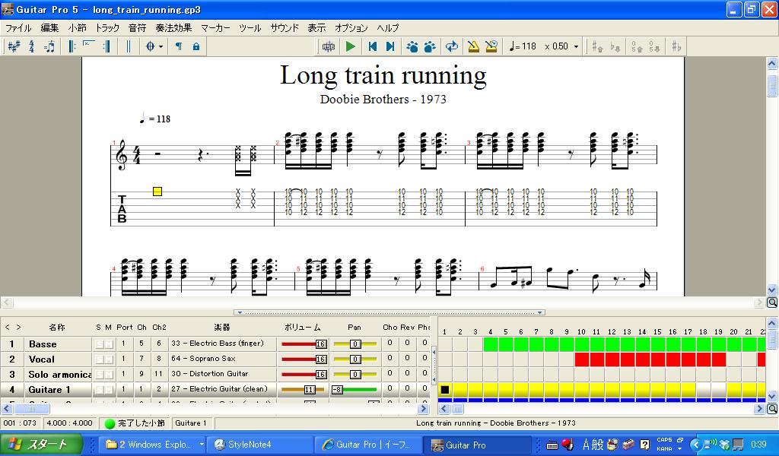Enable the metronome
Viewport: 779px width, 456px height.
[x=473, y=46]
